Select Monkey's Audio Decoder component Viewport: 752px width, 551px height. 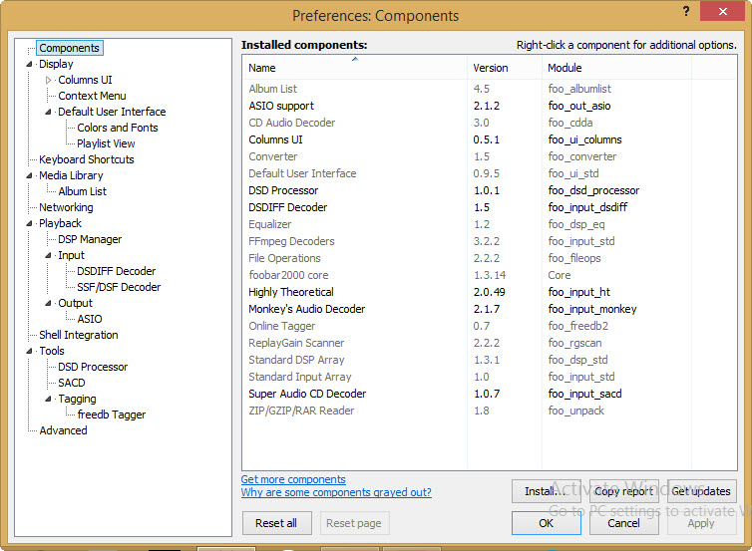[489, 309]
